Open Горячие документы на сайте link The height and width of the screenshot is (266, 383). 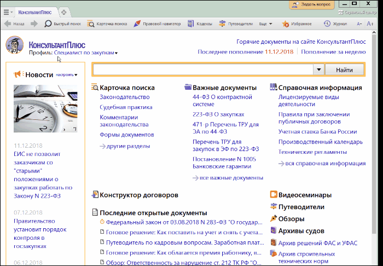[x=301, y=42]
